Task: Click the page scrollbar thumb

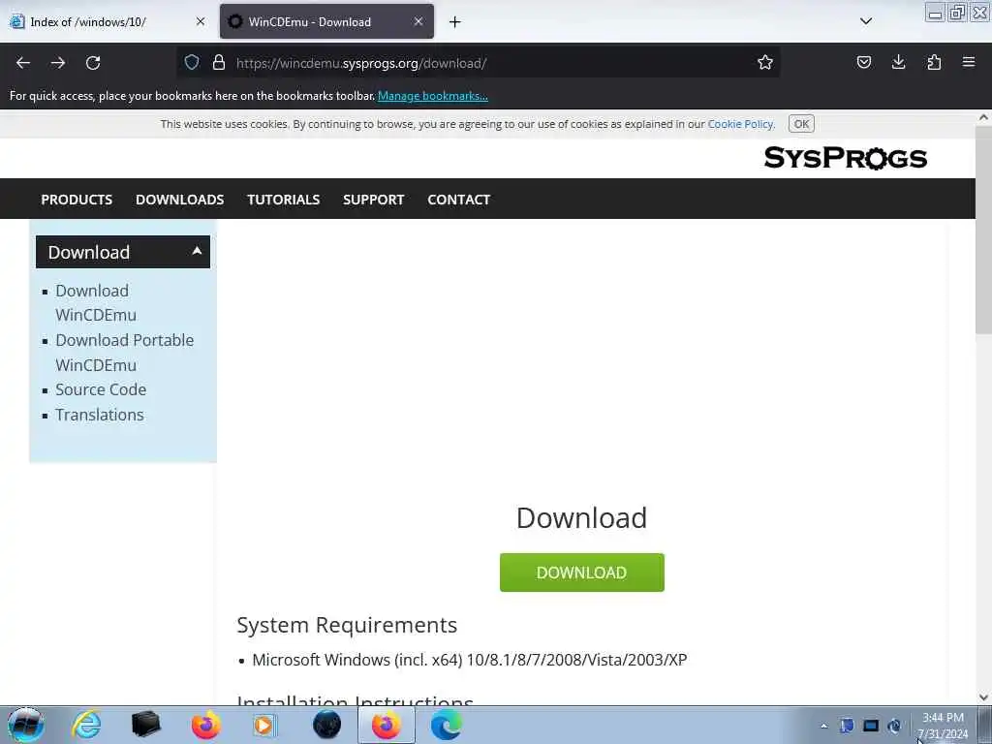Action: click(x=983, y=231)
